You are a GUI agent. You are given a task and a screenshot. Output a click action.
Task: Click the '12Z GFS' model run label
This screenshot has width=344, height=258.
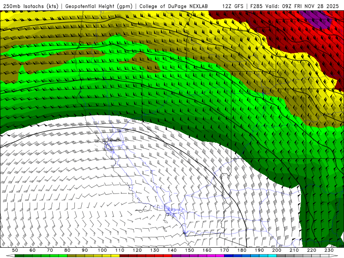pos(233,6)
